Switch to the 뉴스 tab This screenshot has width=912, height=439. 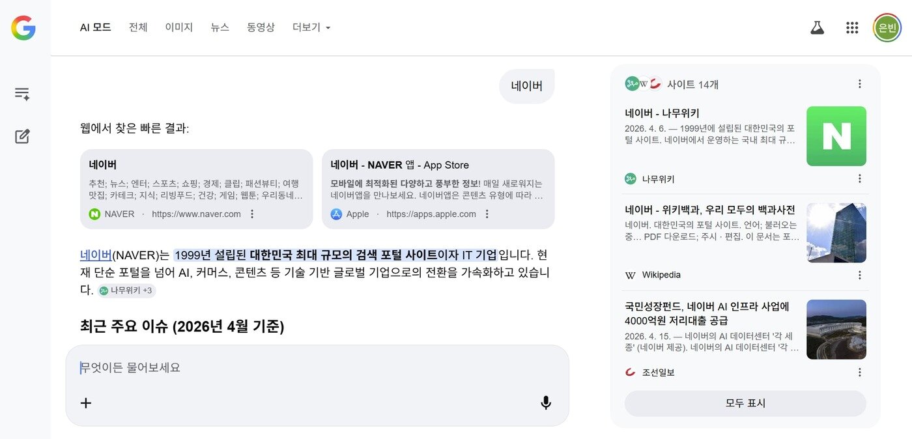pyautogui.click(x=220, y=27)
